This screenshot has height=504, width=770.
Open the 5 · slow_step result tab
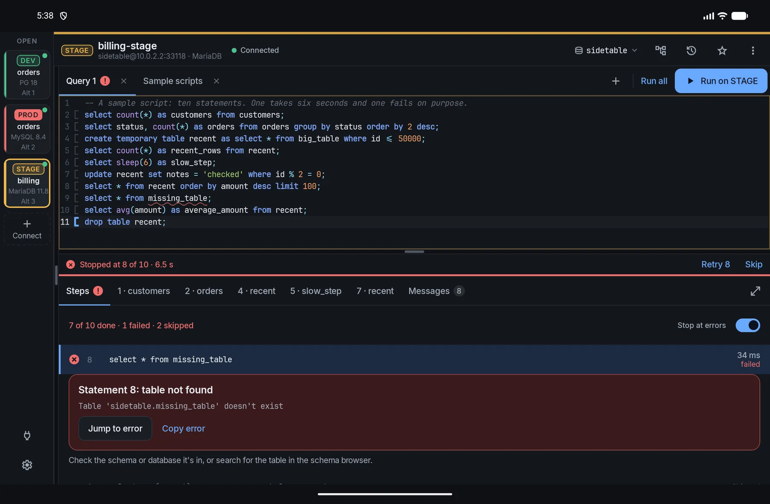[x=316, y=291]
